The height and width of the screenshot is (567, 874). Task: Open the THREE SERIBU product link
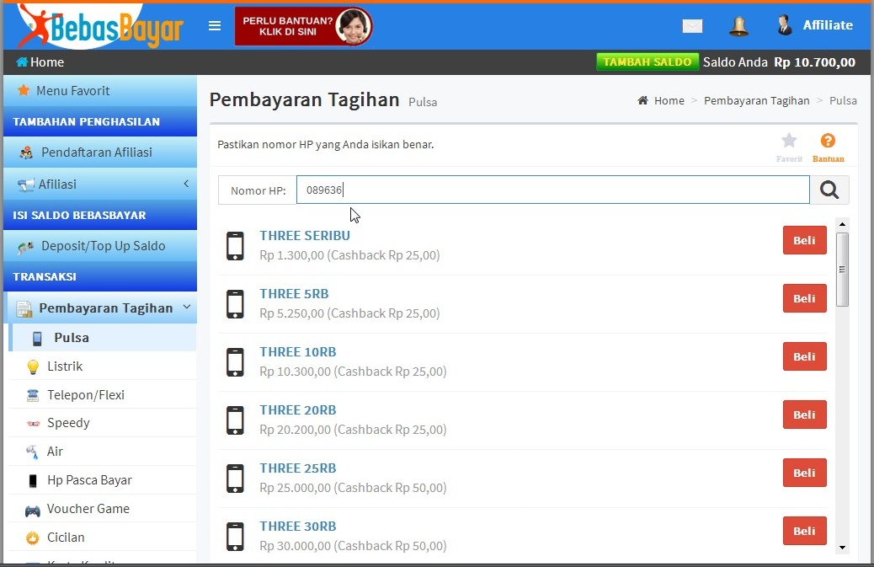click(305, 235)
